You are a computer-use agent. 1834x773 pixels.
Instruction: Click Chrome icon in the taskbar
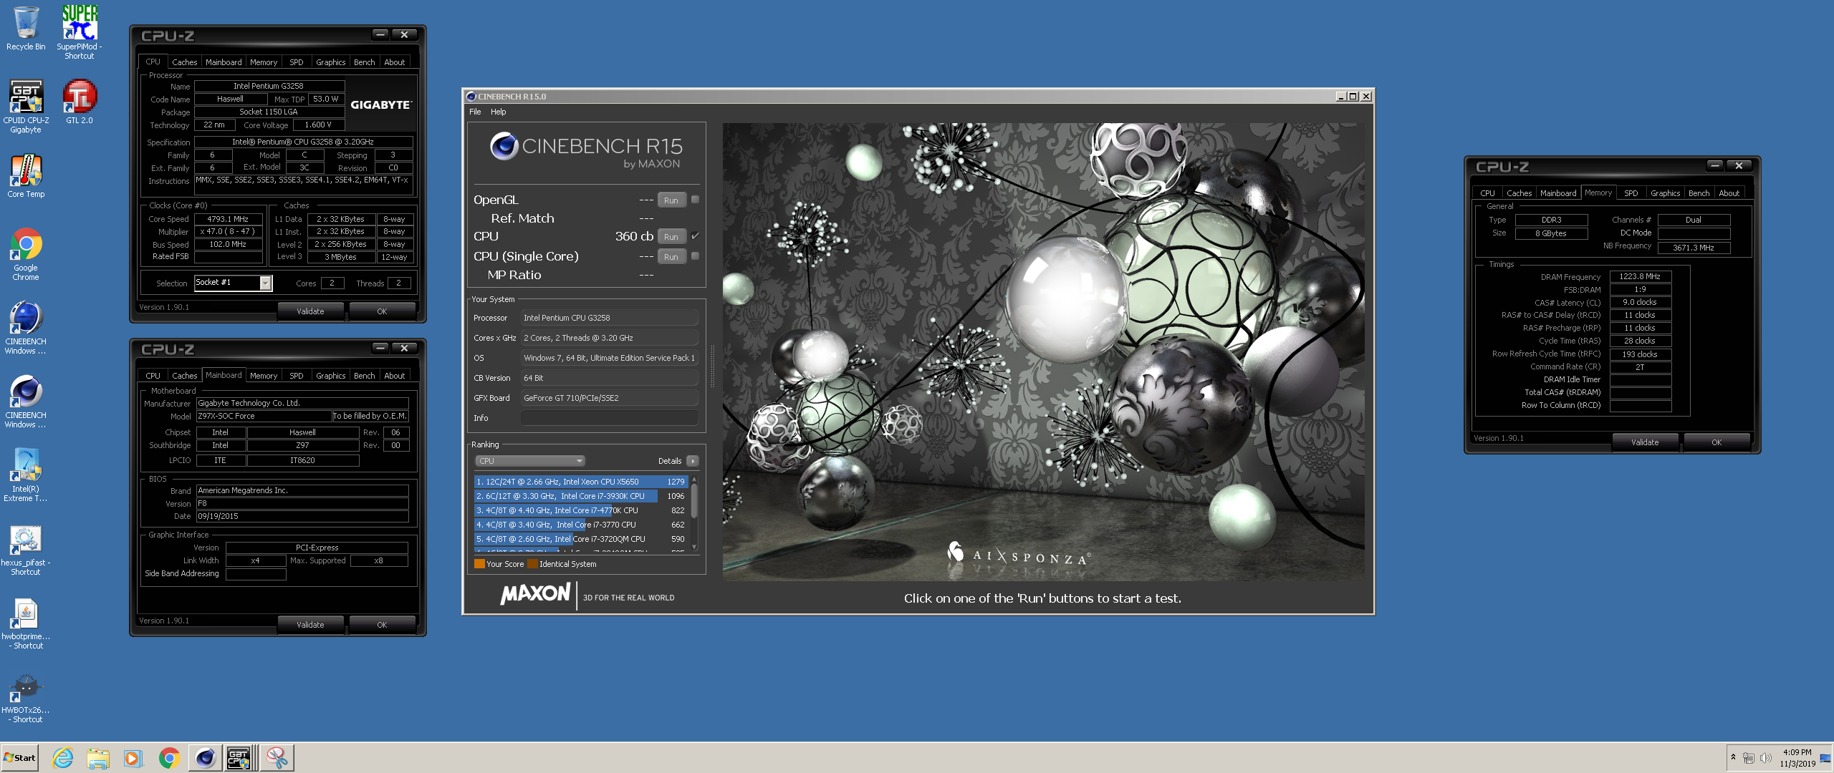[169, 758]
